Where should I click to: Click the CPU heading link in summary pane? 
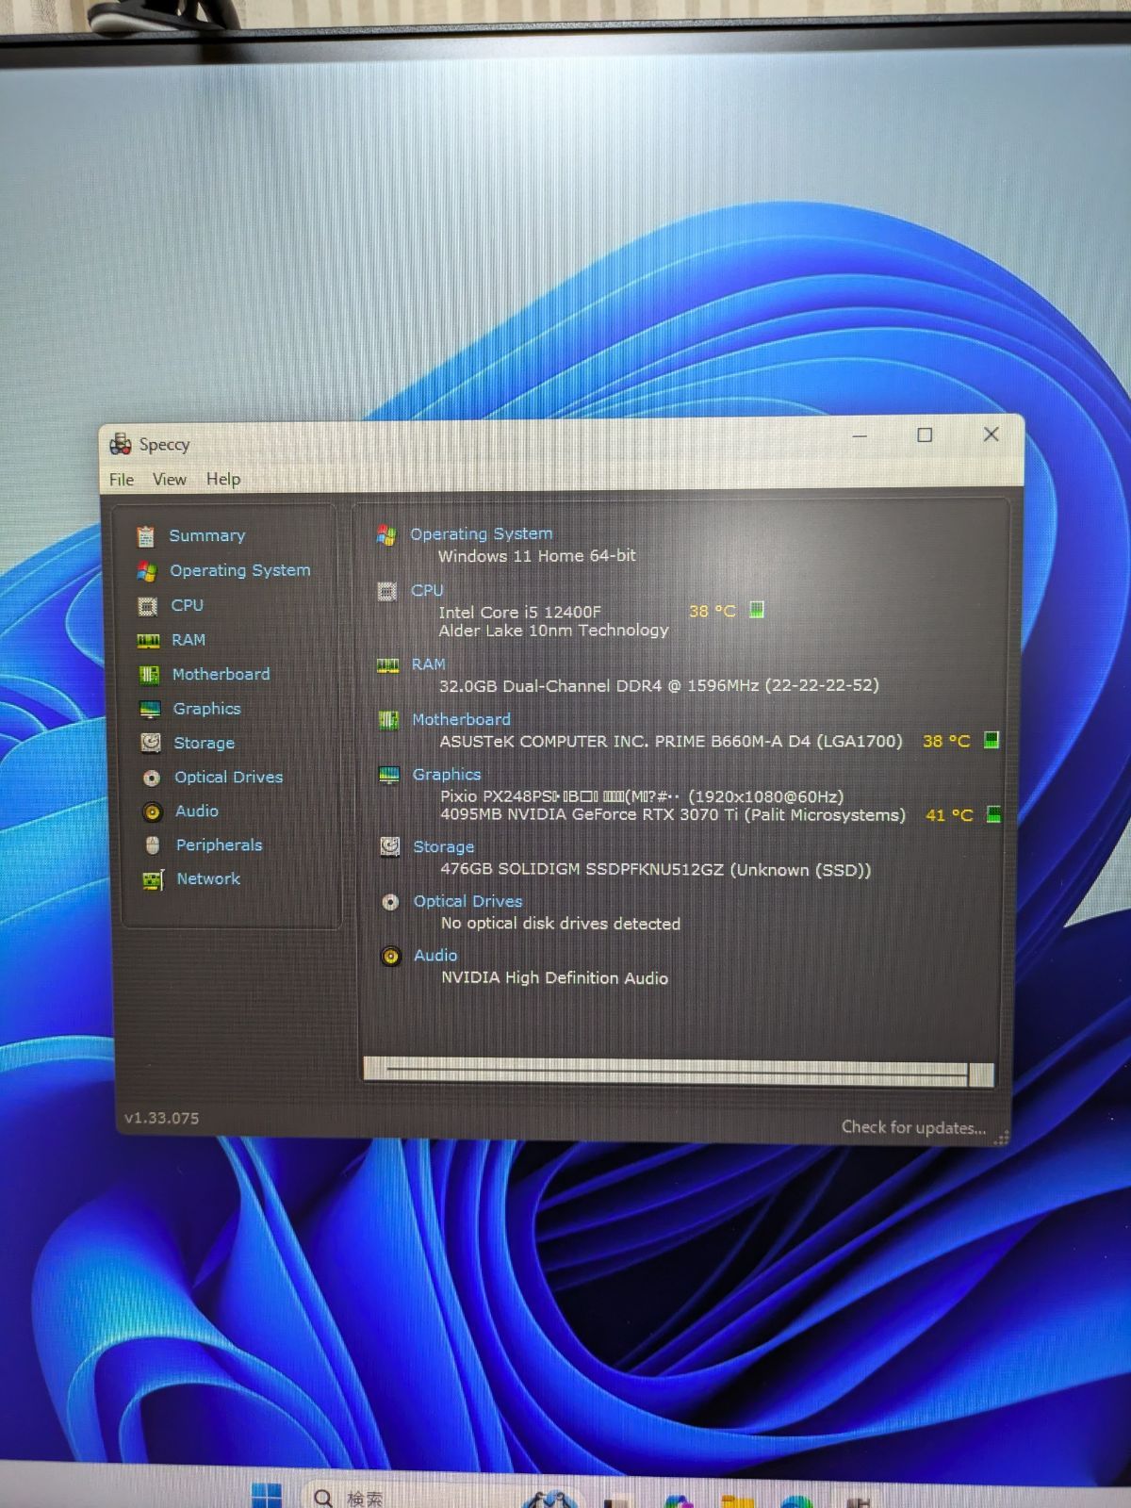tap(427, 590)
